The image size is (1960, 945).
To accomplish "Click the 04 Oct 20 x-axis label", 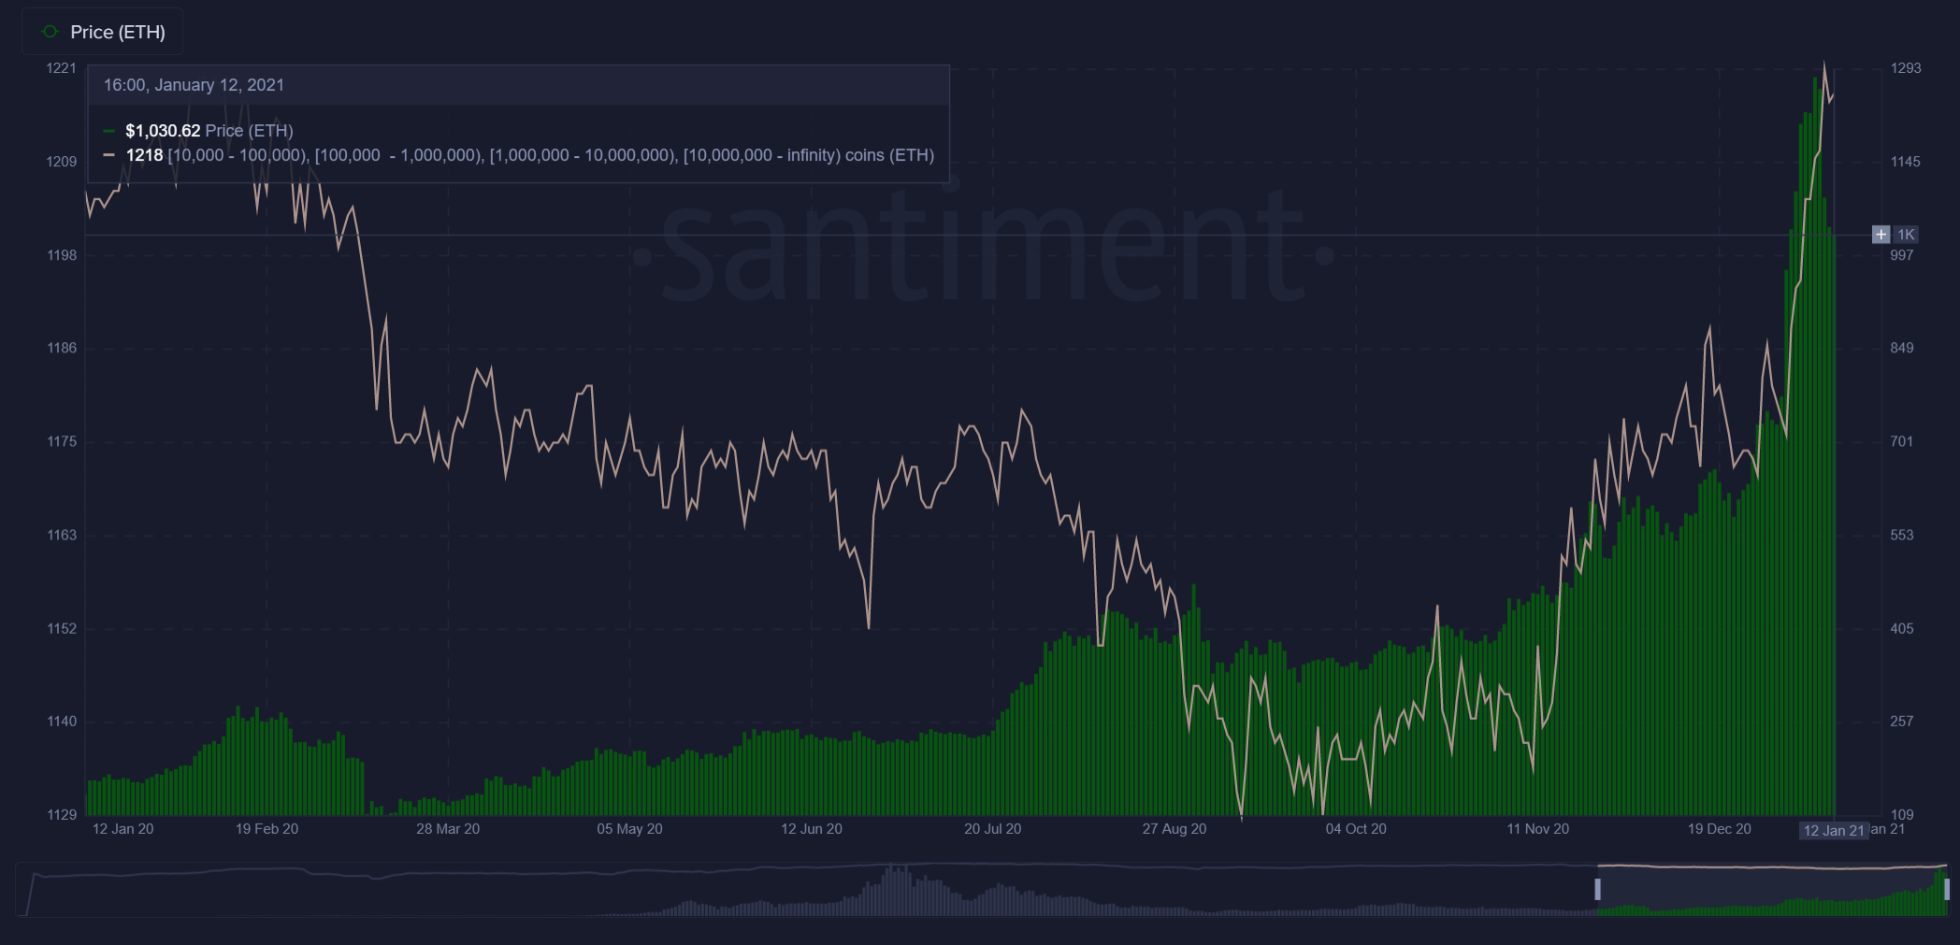I will click(x=1356, y=829).
